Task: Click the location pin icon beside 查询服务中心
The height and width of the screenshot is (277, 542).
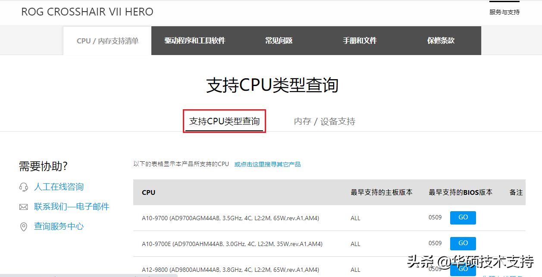Action: pos(24,227)
